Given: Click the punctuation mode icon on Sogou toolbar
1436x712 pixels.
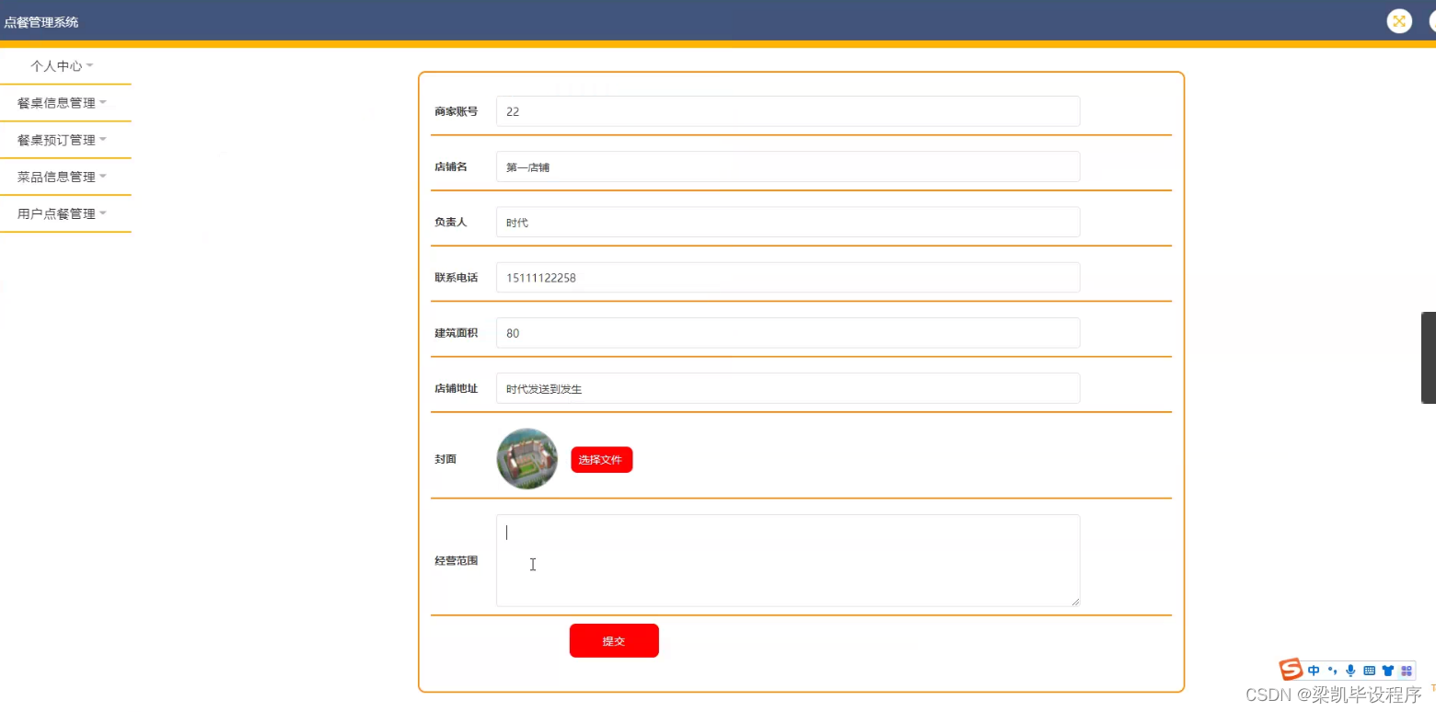Looking at the screenshot, I should [1332, 670].
